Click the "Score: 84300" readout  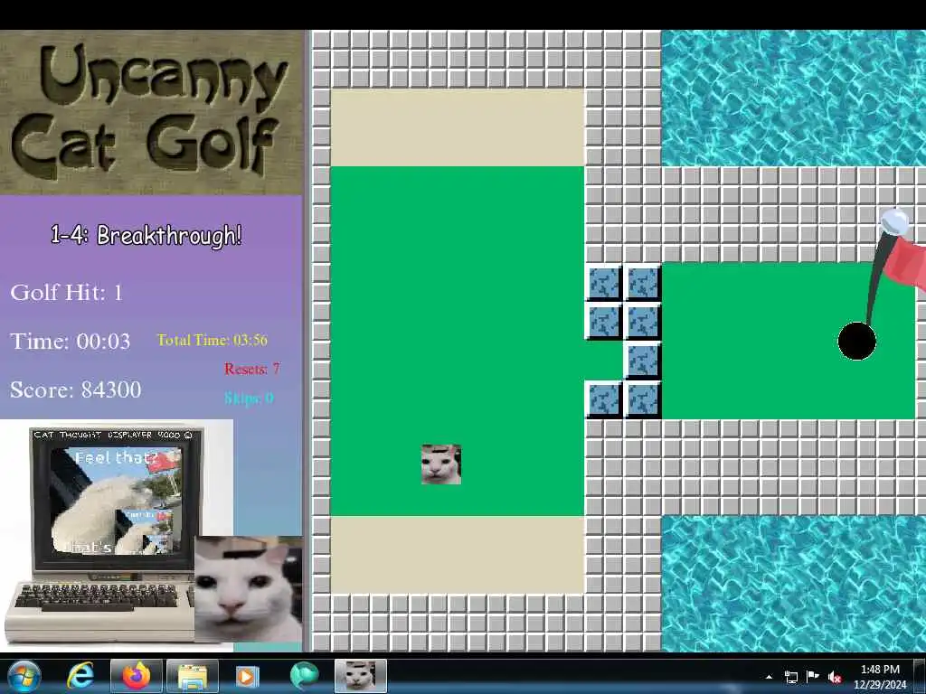point(76,389)
